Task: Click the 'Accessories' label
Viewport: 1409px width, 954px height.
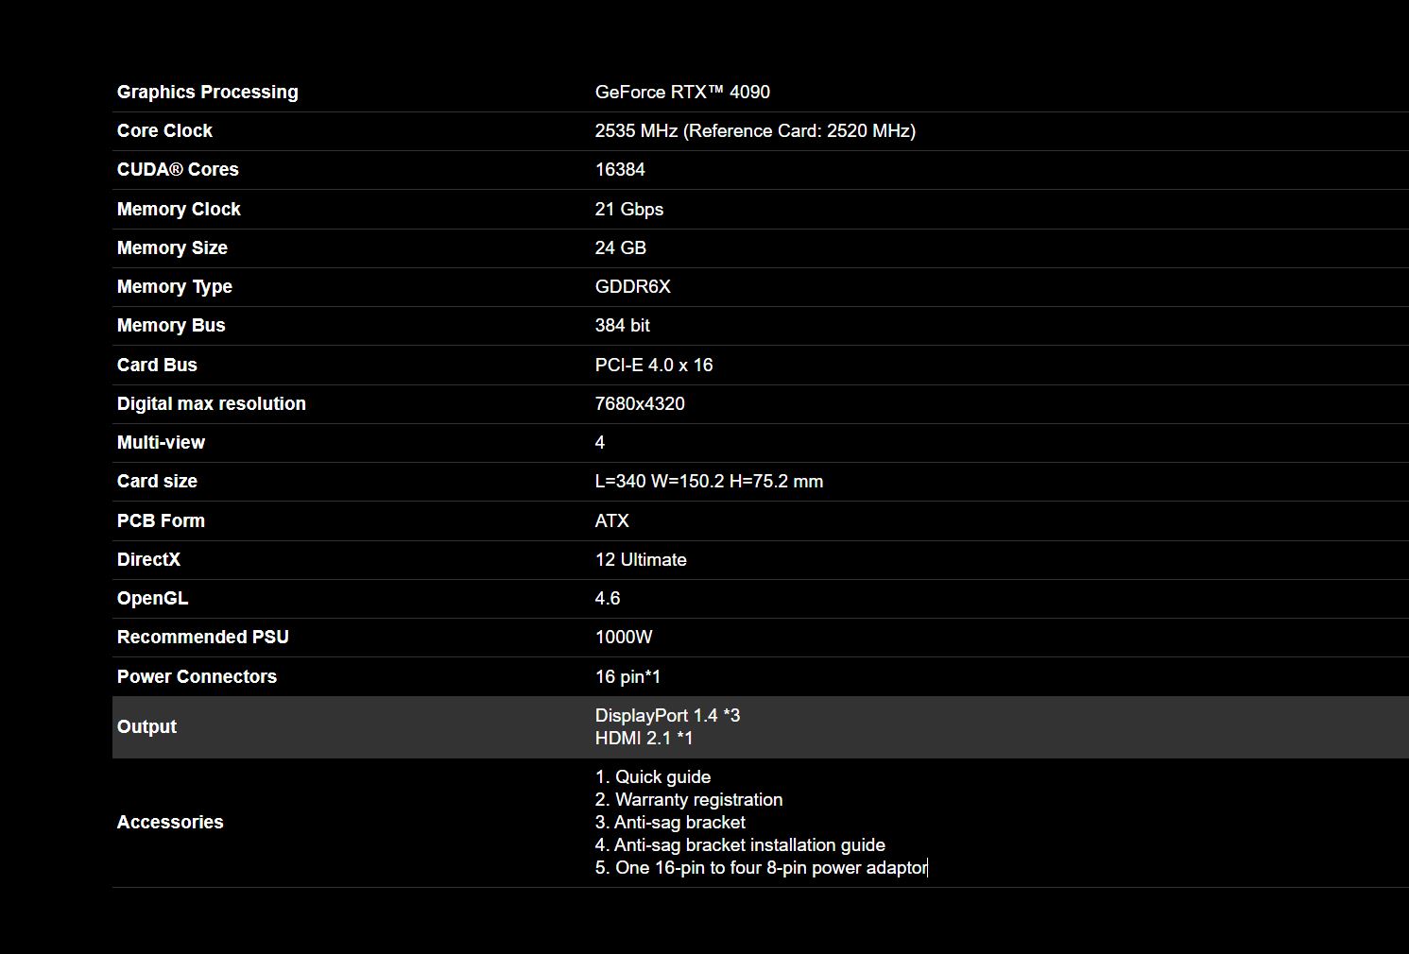Action: pos(170,822)
